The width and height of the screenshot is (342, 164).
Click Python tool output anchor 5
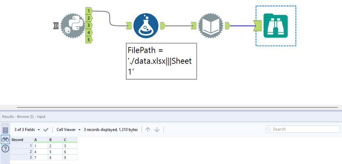(x=89, y=39)
